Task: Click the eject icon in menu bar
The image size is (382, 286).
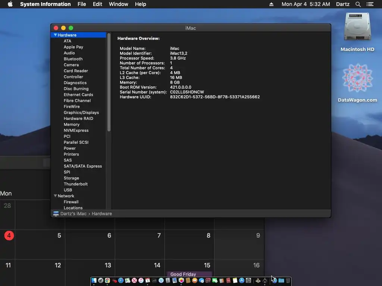Action: pos(271,4)
